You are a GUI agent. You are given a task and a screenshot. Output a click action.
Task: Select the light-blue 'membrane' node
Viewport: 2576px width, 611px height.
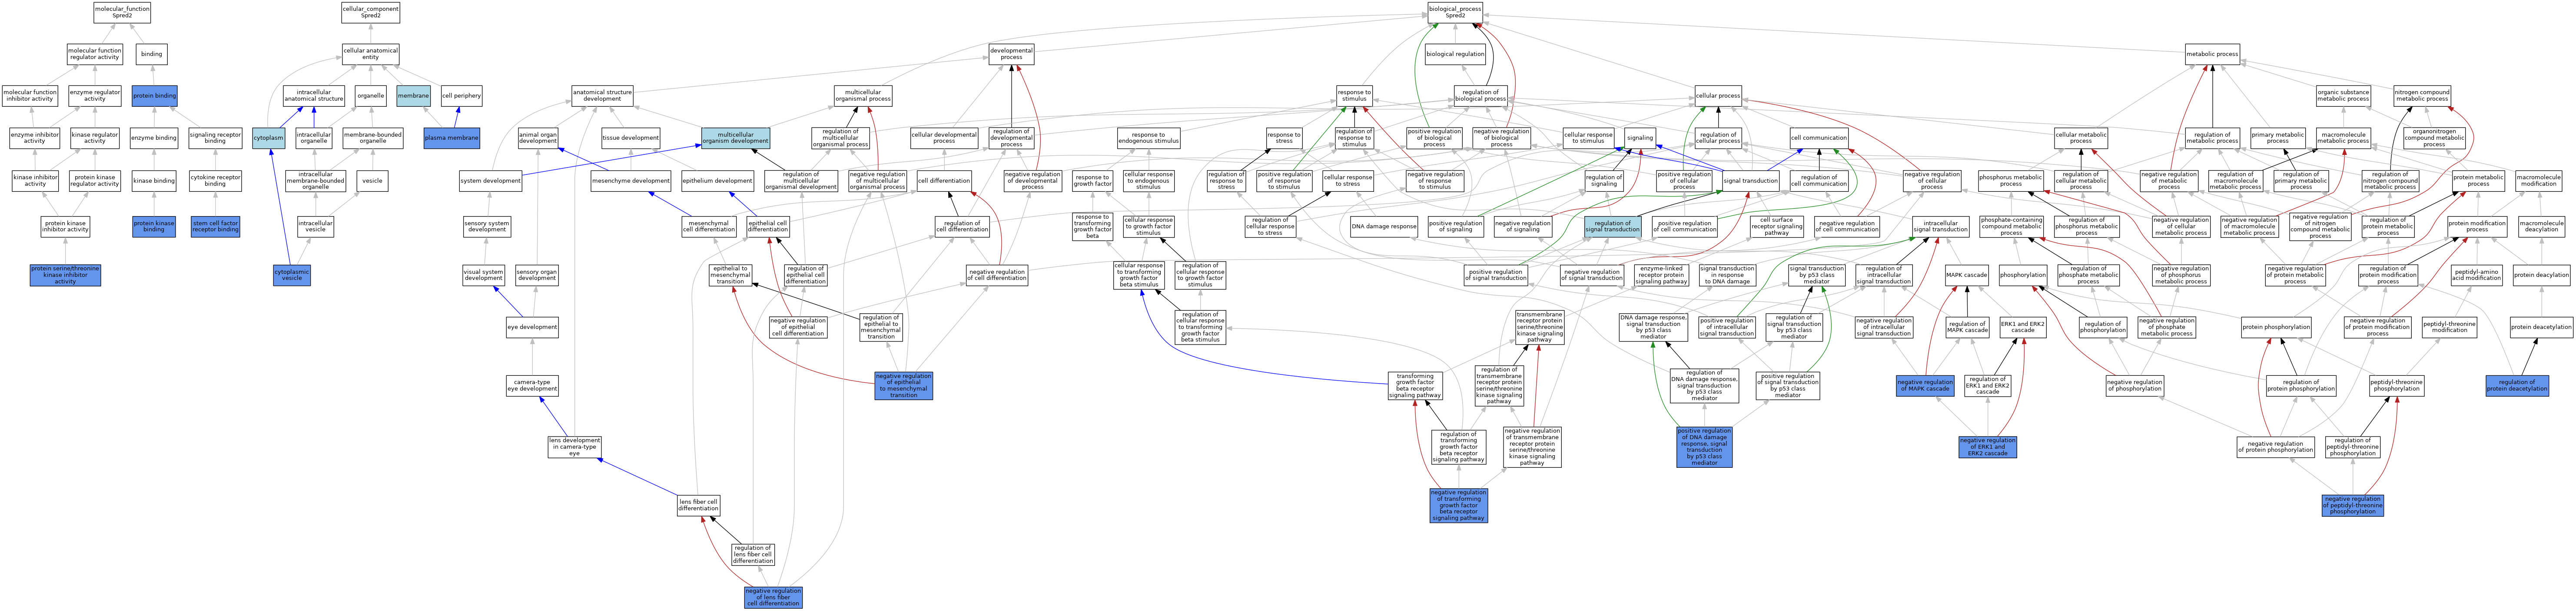(413, 96)
